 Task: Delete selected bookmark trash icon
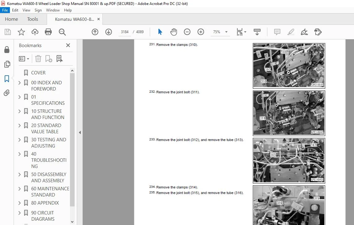(38, 59)
